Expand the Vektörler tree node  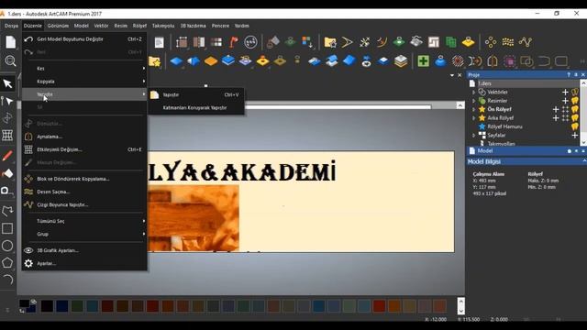pyautogui.click(x=473, y=92)
